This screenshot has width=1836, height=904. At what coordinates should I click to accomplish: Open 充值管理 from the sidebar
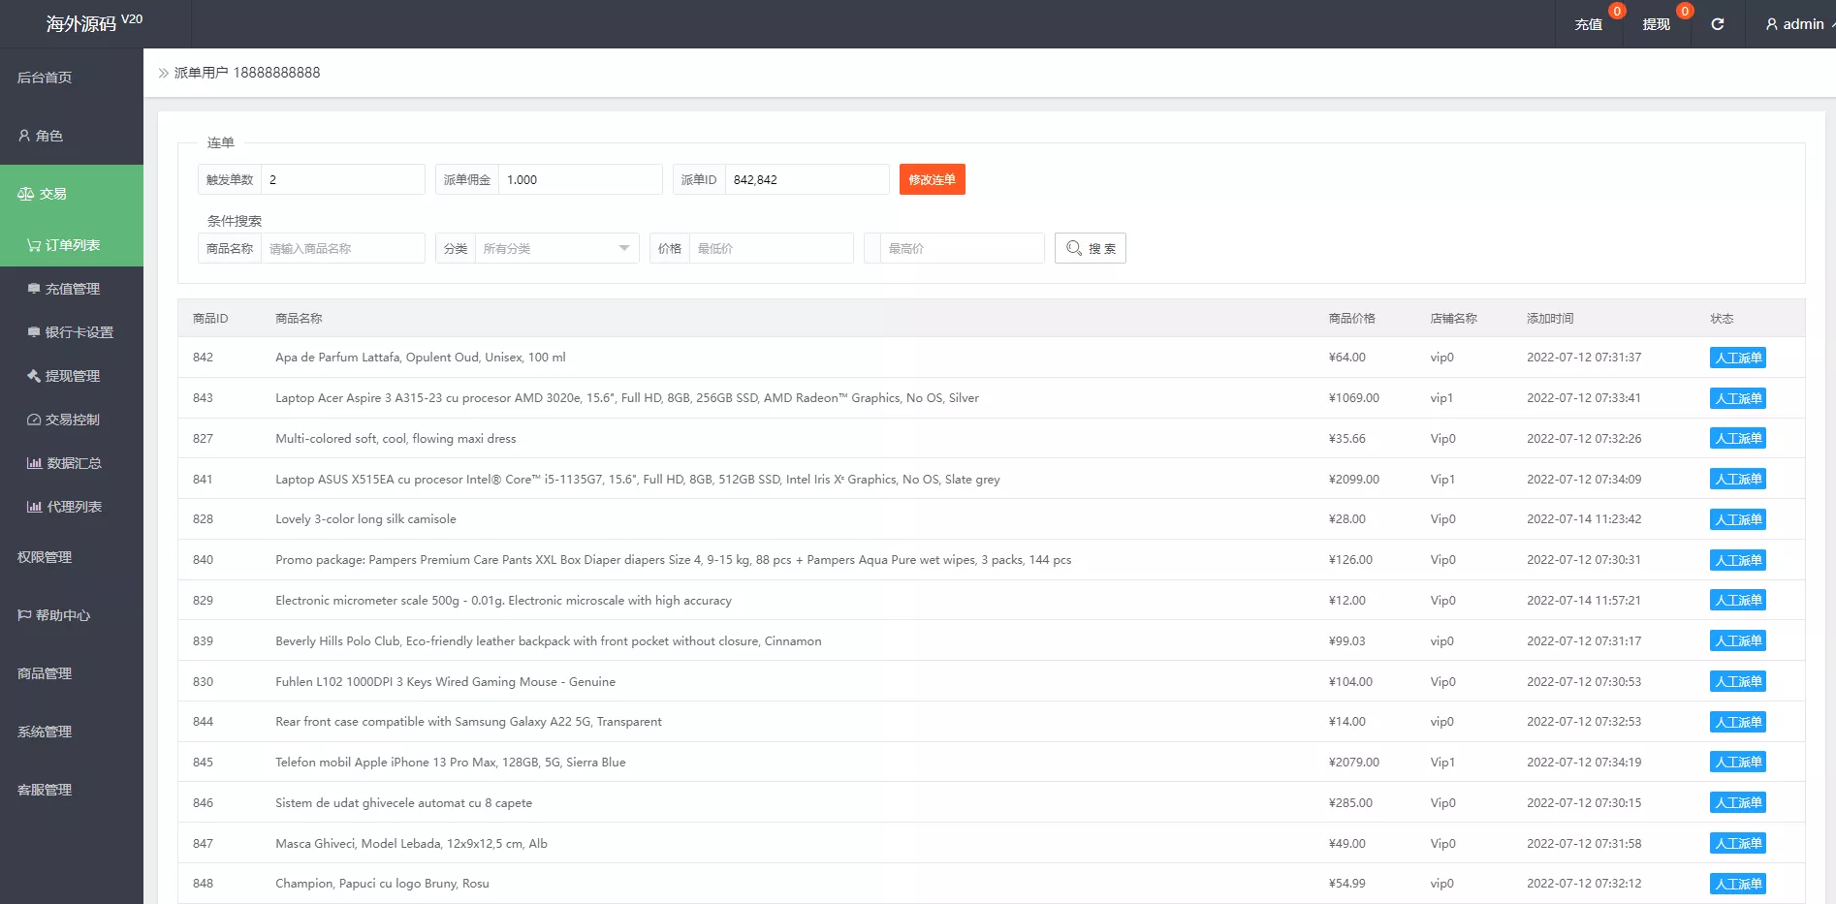[72, 289]
